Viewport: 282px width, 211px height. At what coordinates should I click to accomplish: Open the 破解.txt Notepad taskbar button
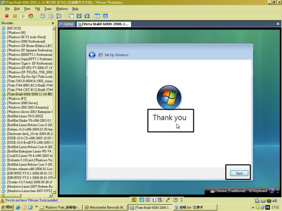195,207
